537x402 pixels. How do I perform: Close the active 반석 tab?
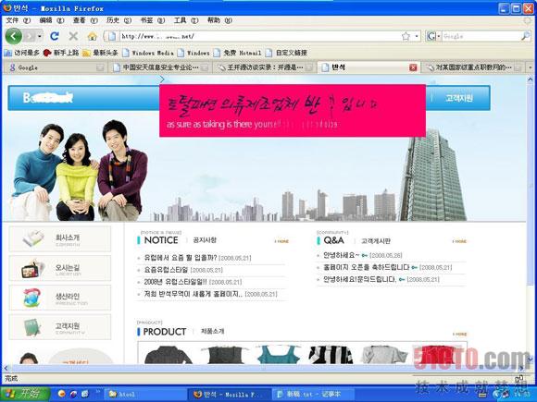pos(413,67)
